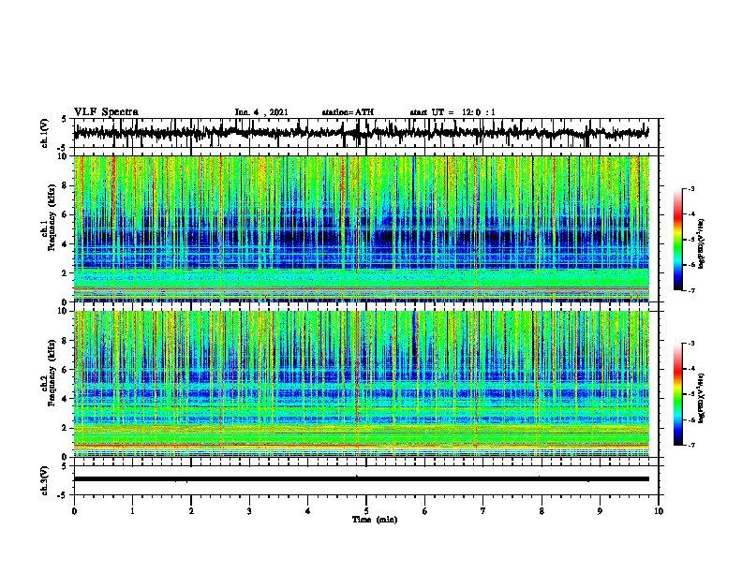The image size is (742, 573).
Task: Click time-axis tick label "1"
Action: [x=132, y=511]
